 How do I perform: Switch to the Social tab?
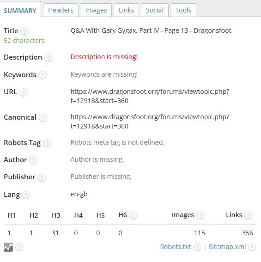tap(155, 10)
